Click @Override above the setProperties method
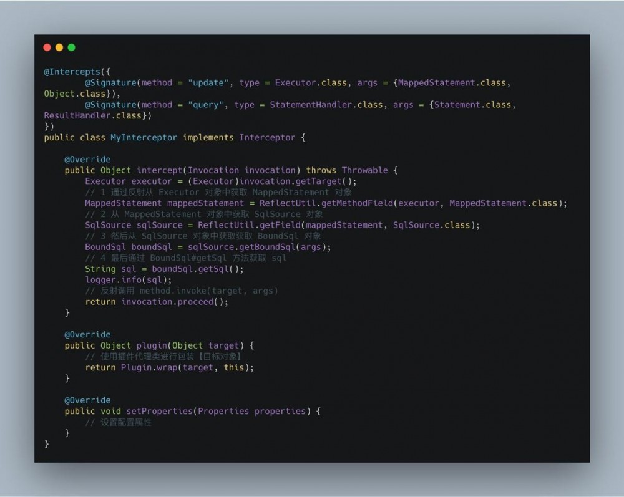The width and height of the screenshot is (624, 497). click(x=87, y=400)
